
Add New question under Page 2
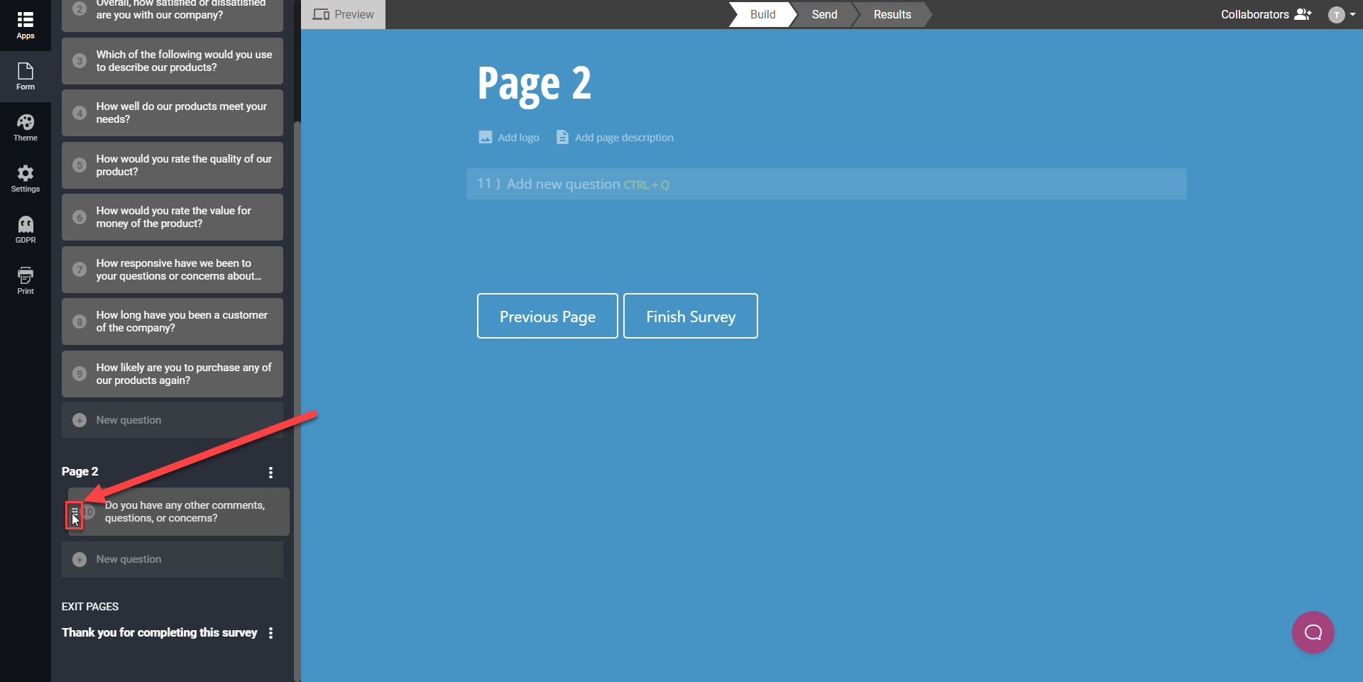click(x=173, y=559)
